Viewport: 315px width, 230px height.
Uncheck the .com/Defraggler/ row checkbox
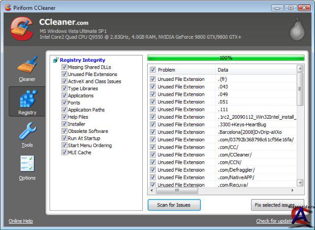tap(153, 170)
